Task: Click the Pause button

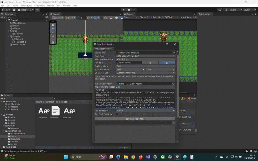Action: pyautogui.click(x=129, y=10)
